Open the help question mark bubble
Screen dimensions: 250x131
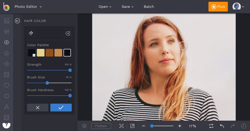click(x=6, y=125)
